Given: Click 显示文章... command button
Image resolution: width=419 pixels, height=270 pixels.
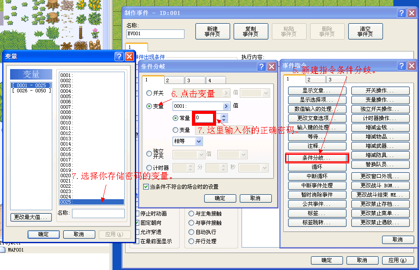Looking at the screenshot, I should pos(317,91).
